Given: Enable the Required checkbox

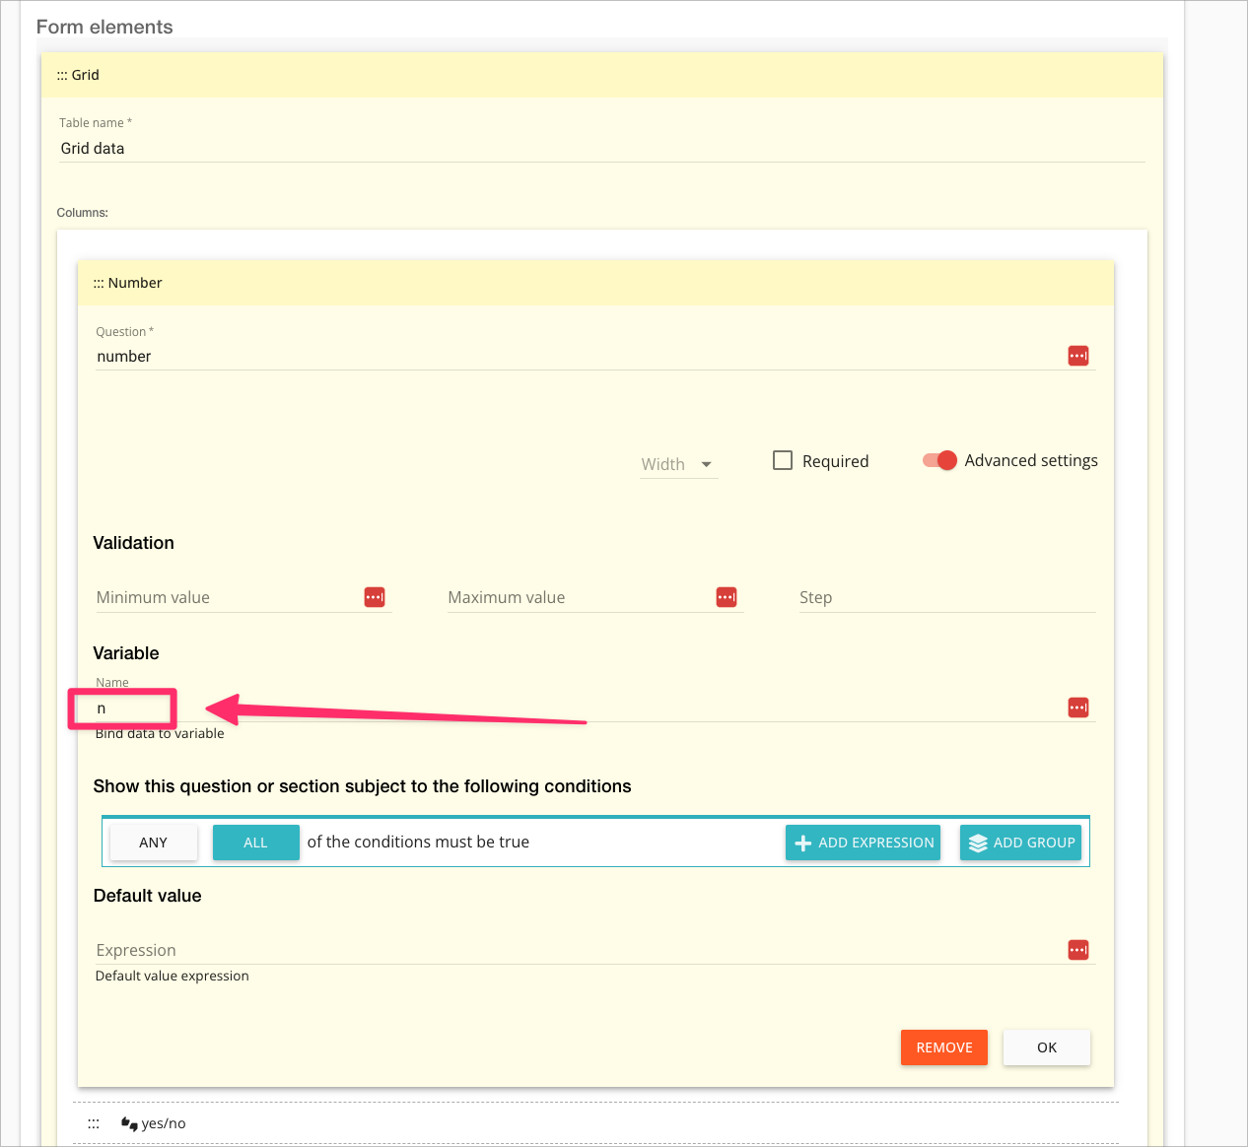Looking at the screenshot, I should pyautogui.click(x=783, y=460).
